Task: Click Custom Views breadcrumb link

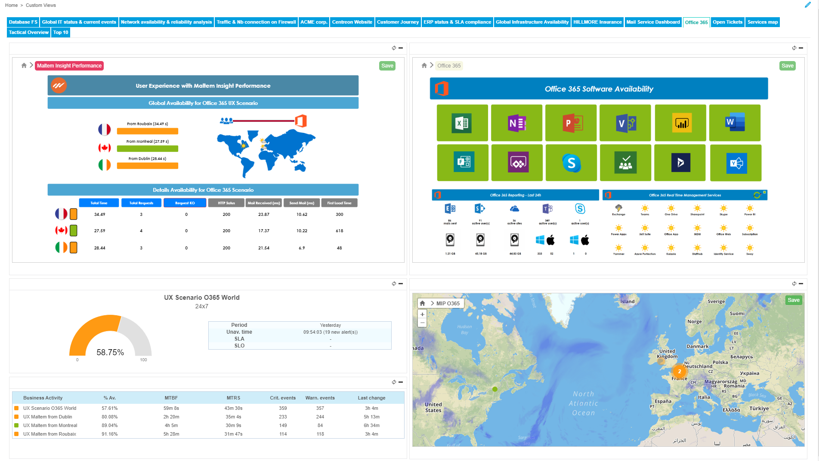Action: tap(41, 5)
